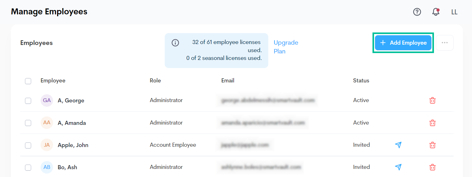This screenshot has height=177, width=472.
Task: Open employee name Apple, John
Action: (73, 145)
